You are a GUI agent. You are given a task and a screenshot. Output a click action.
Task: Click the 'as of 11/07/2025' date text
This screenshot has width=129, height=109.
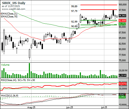tap(11, 6)
